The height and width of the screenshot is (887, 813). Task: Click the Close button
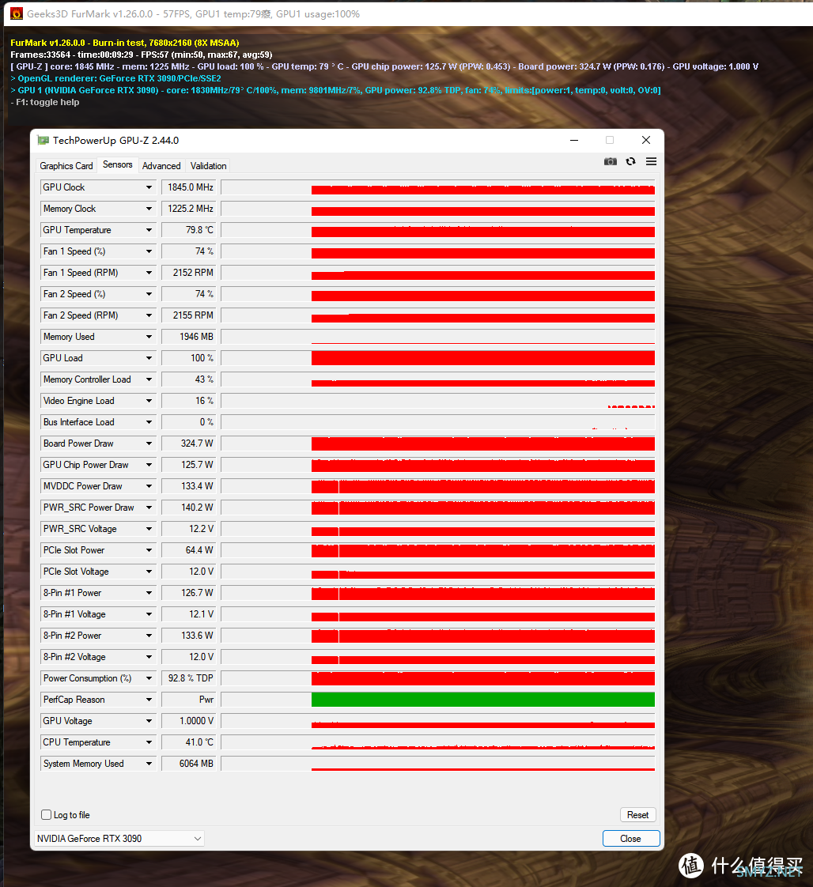click(x=631, y=838)
